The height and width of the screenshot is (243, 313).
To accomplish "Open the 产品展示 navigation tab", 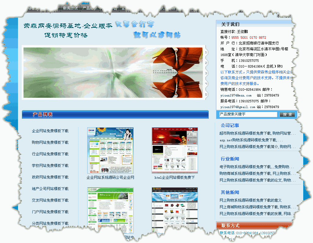I will (x=89, y=8).
